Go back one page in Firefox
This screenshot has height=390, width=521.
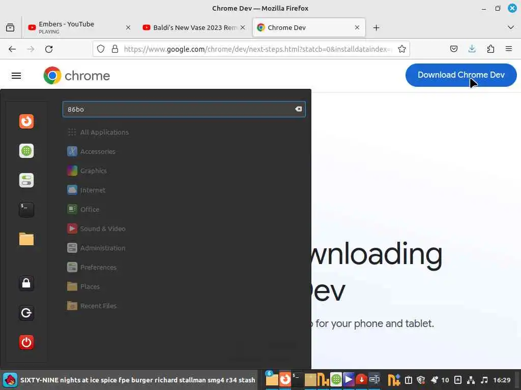pos(12,49)
